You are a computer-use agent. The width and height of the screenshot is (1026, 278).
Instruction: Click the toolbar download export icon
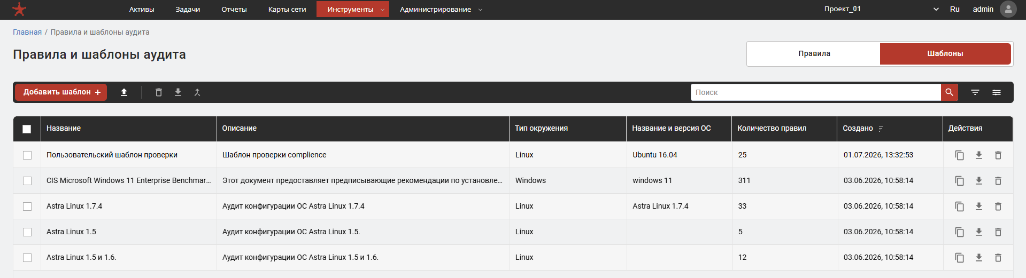click(x=178, y=92)
